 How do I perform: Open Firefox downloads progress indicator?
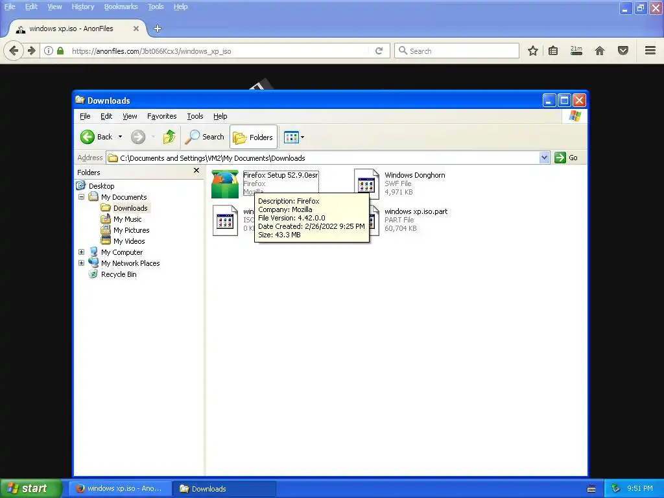(x=576, y=51)
